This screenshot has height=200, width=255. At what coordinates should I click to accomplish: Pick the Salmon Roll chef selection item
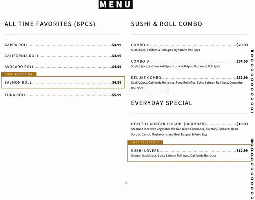(18, 83)
